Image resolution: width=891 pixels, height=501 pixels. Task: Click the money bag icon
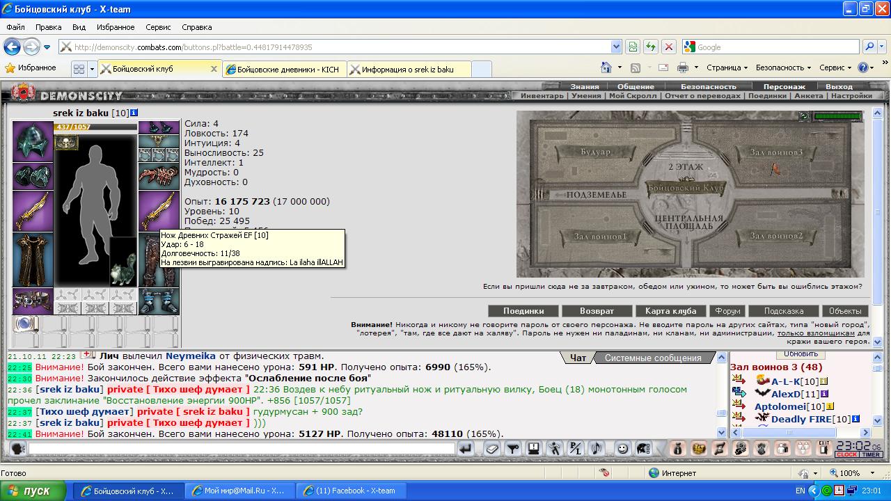click(678, 449)
